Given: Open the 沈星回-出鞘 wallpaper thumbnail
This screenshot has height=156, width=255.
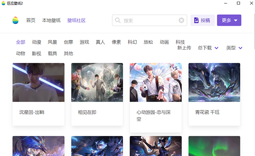Looking at the screenshot, I should click(39, 82).
